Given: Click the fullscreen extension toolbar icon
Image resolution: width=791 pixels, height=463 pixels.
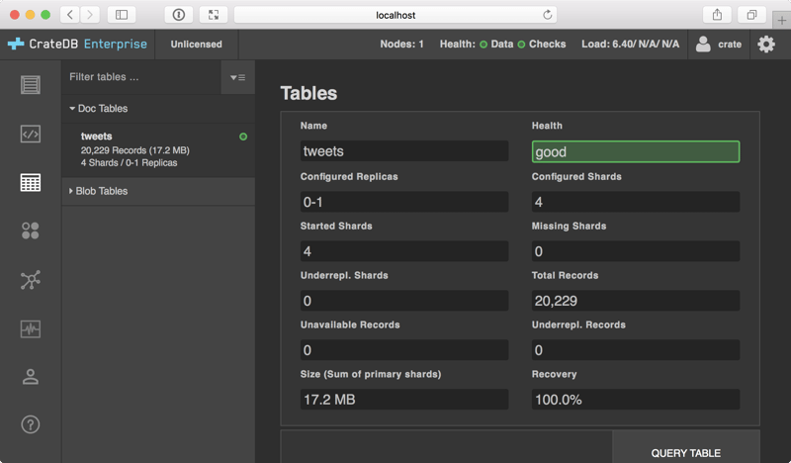Looking at the screenshot, I should [214, 15].
